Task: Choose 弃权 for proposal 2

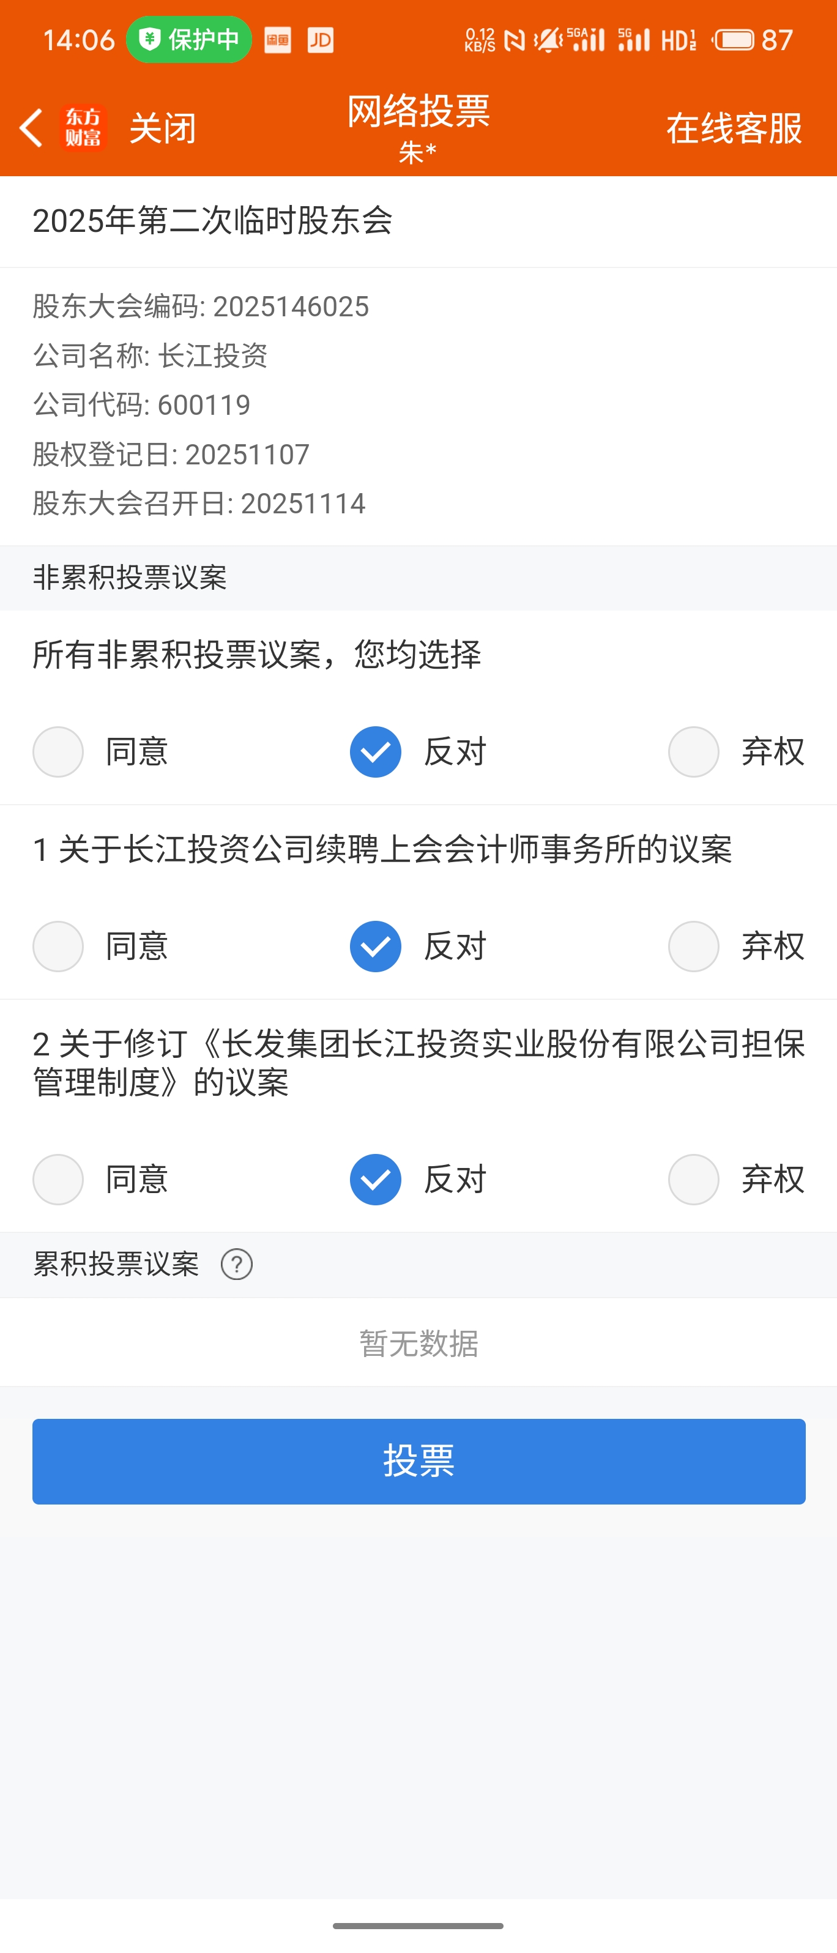Action: 694,1179
